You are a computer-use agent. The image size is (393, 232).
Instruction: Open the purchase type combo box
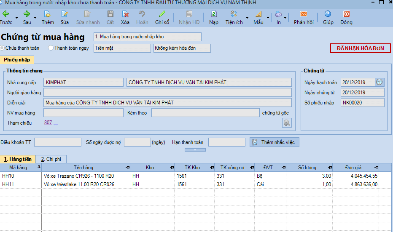click(148, 37)
